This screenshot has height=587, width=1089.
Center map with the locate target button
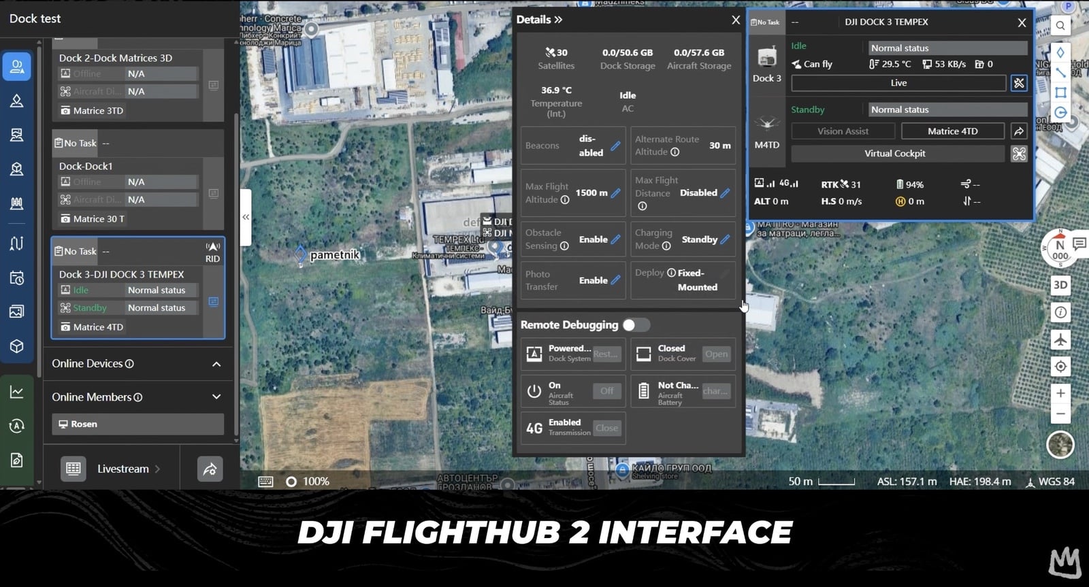click(x=1060, y=367)
